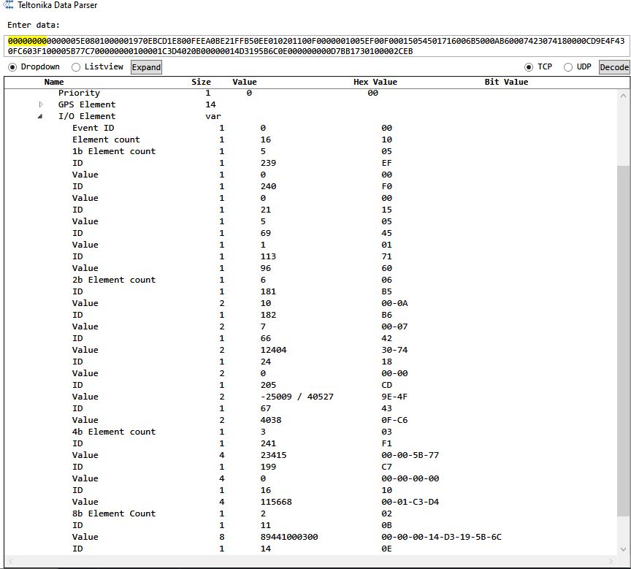
Task: Select the Dropdown view radio button
Action: (12, 67)
